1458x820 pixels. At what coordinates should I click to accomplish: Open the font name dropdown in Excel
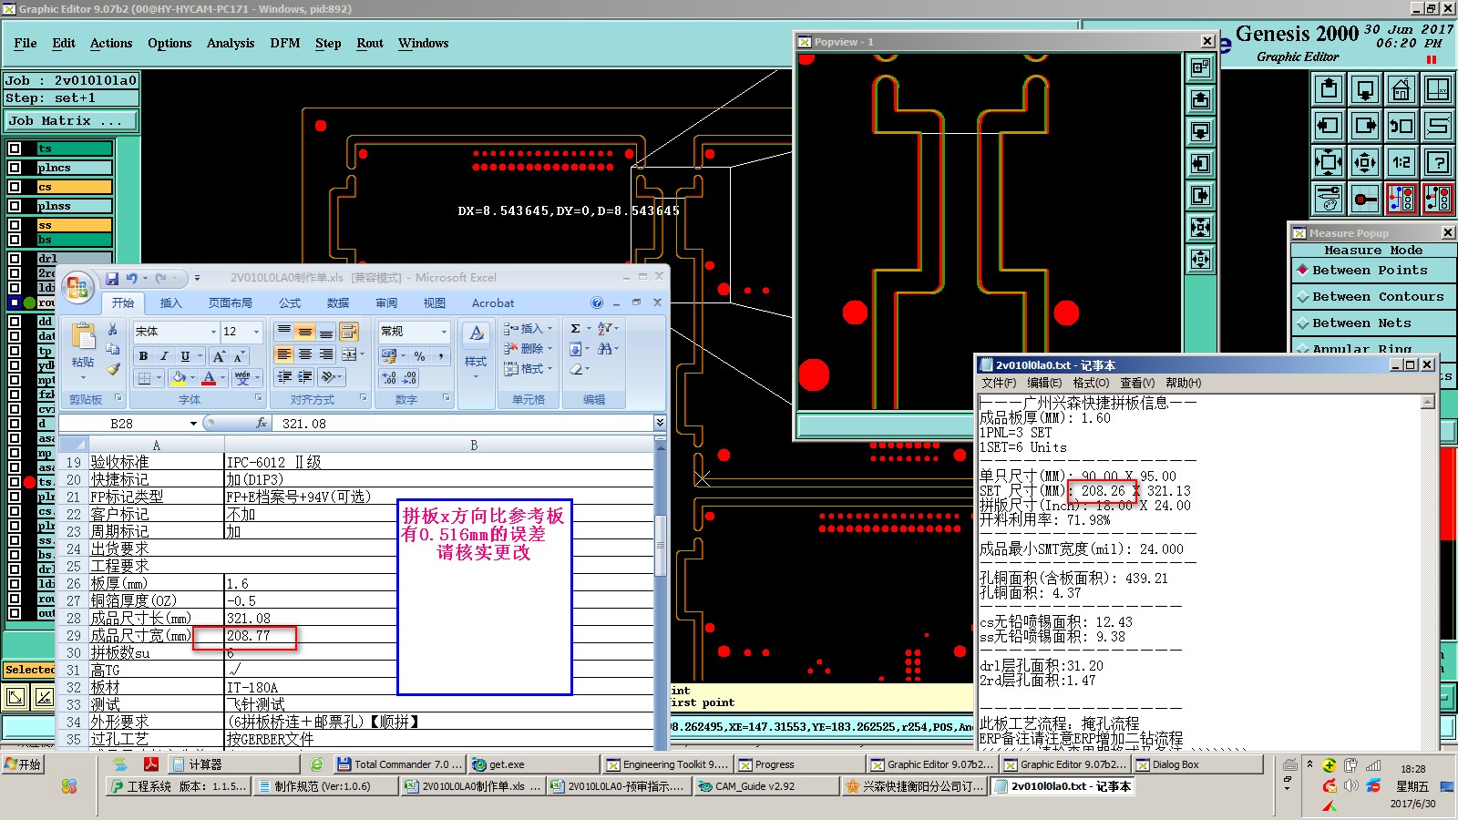[213, 332]
